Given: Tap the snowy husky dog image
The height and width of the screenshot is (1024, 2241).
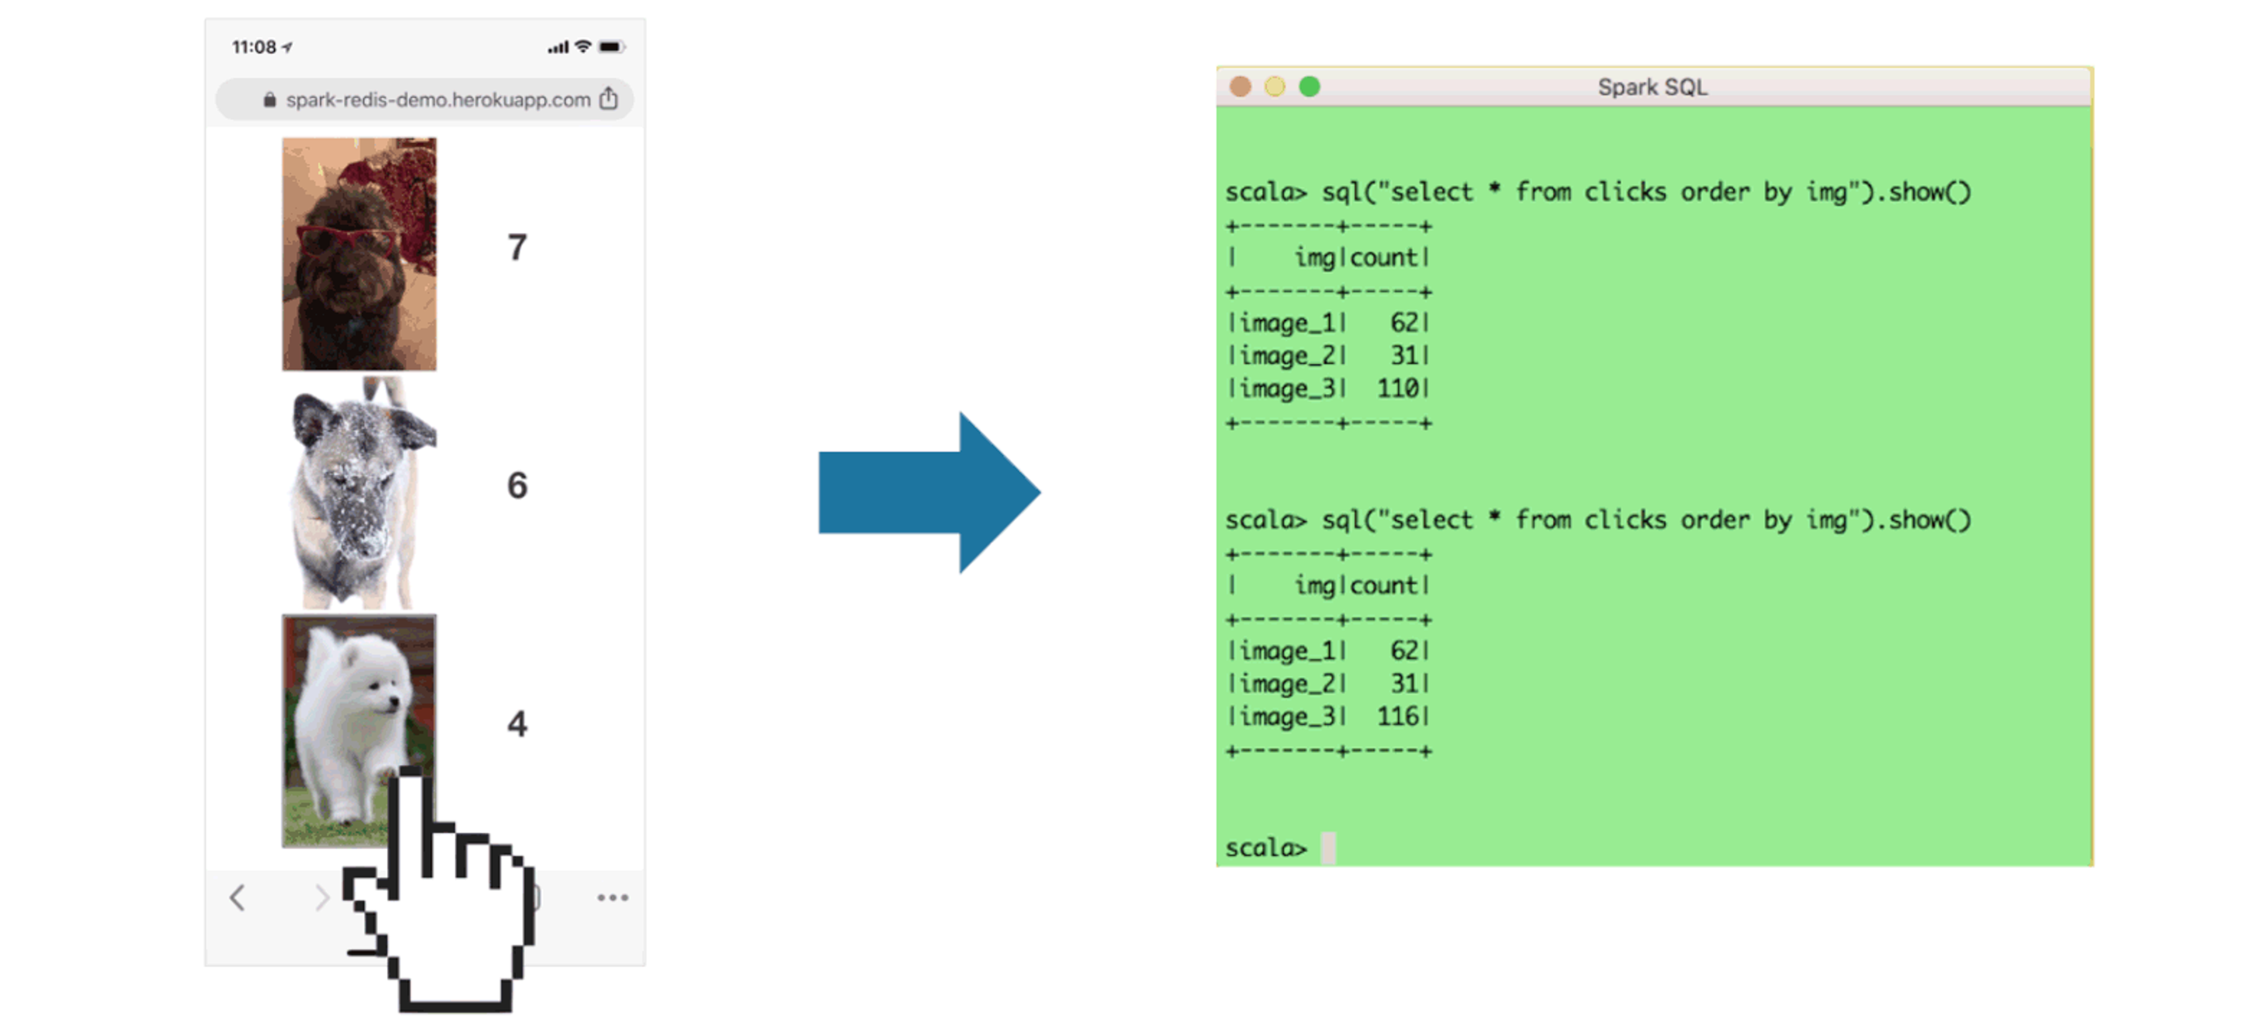Looking at the screenshot, I should [x=359, y=493].
